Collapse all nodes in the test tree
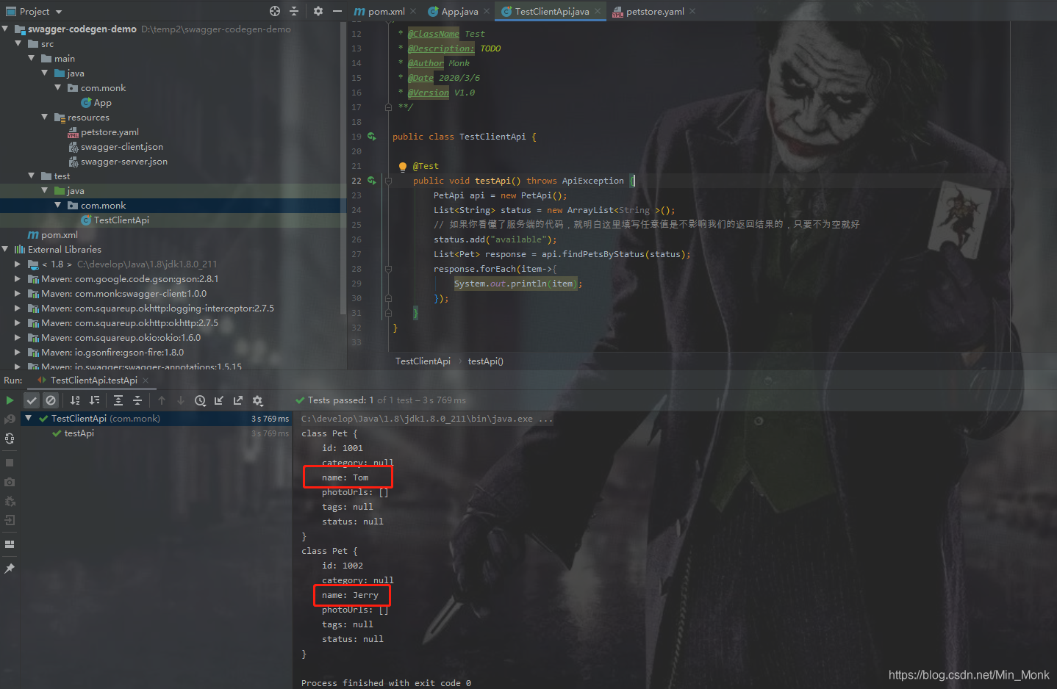1057x689 pixels. pos(137,400)
